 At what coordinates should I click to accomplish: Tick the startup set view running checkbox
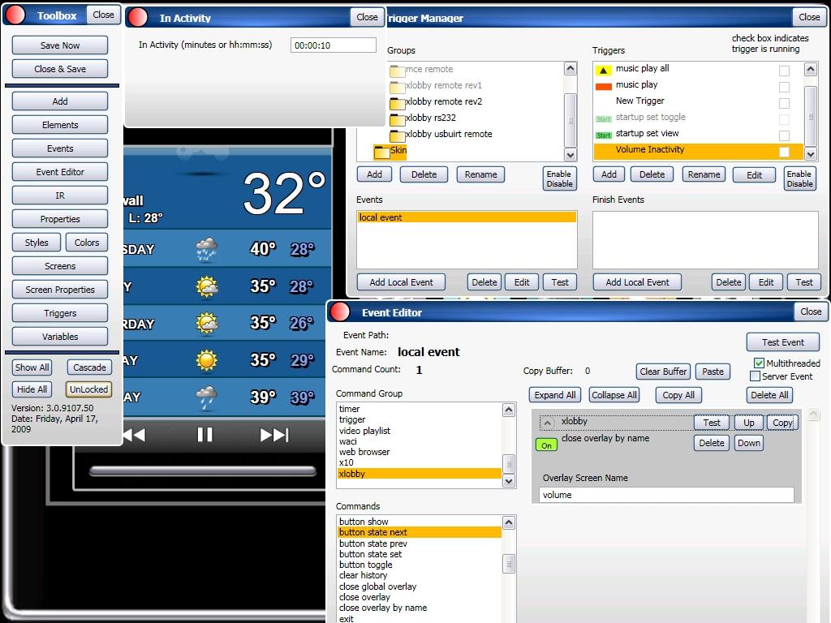coord(785,135)
